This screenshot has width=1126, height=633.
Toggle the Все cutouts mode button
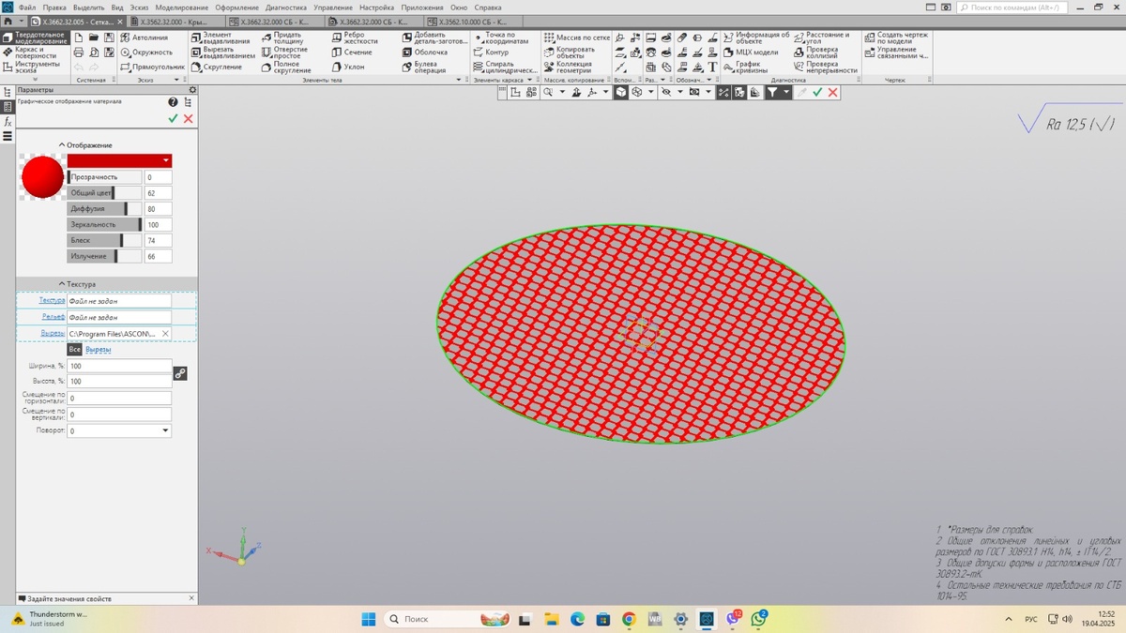75,349
